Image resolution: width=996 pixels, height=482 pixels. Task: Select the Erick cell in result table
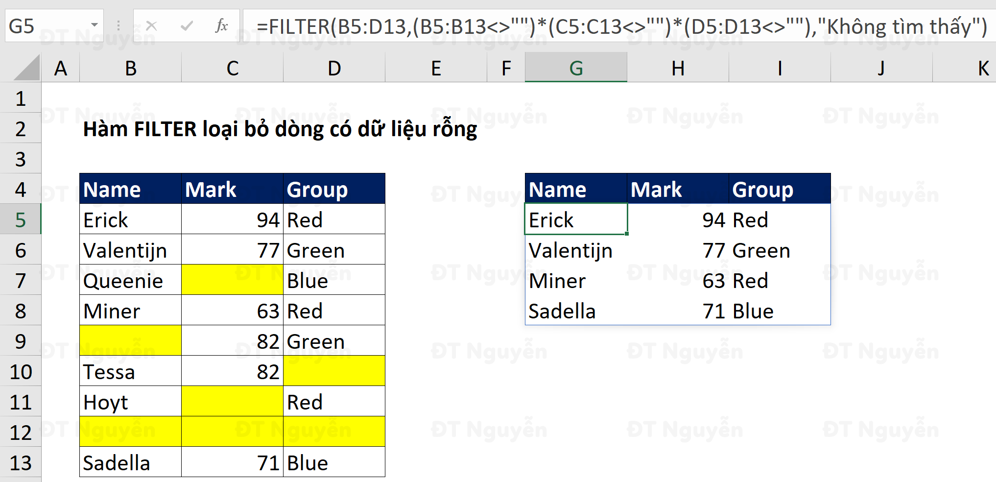coord(576,220)
